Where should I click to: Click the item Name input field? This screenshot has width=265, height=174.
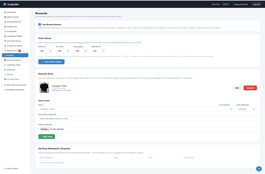[128, 109]
